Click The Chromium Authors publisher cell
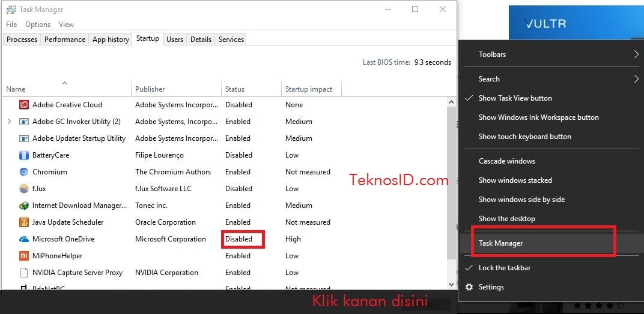 [173, 172]
